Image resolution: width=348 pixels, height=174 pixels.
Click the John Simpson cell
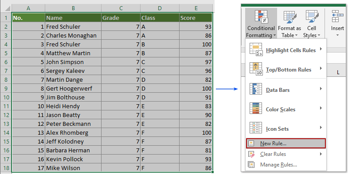coord(73,62)
